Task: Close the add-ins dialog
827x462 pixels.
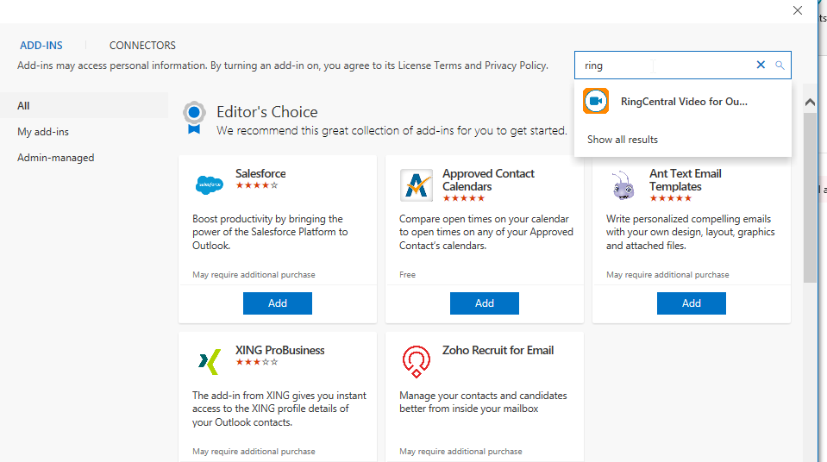Action: pos(798,10)
